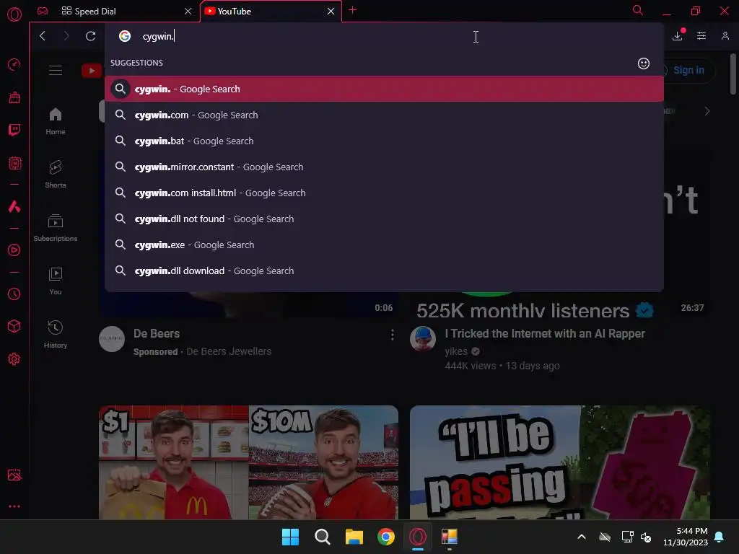
Task: Open the yikes channel name link
Action: coord(456,351)
